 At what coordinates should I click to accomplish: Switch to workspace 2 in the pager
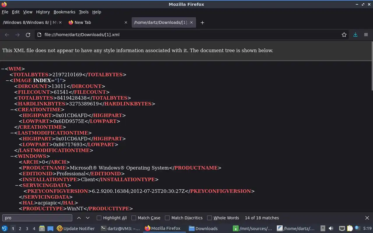pyautogui.click(x=20, y=229)
